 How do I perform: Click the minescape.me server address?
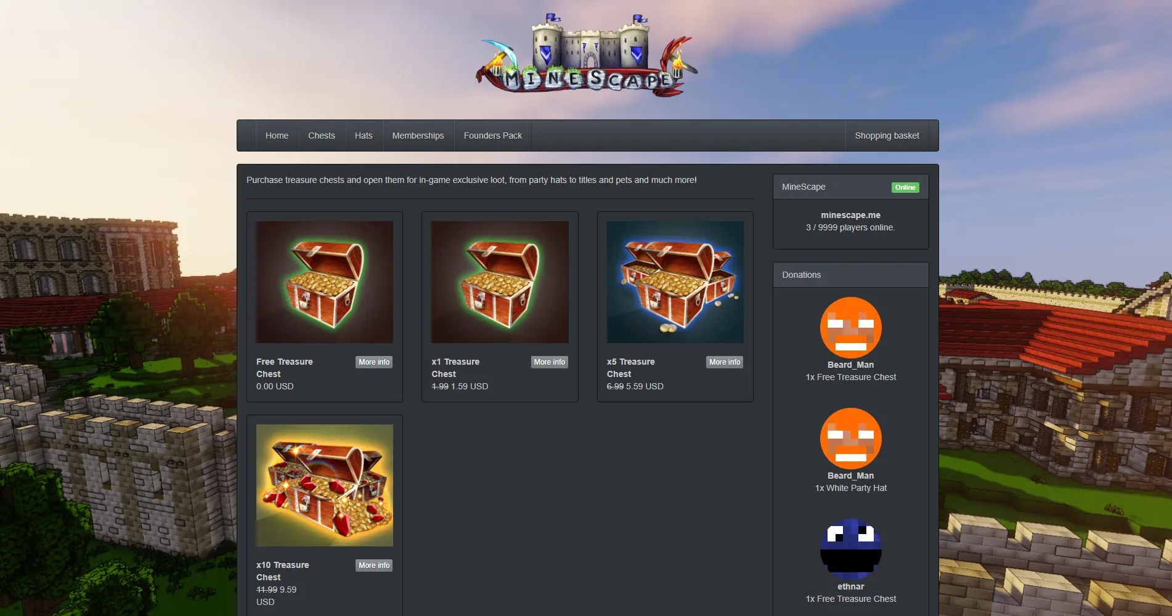point(850,215)
